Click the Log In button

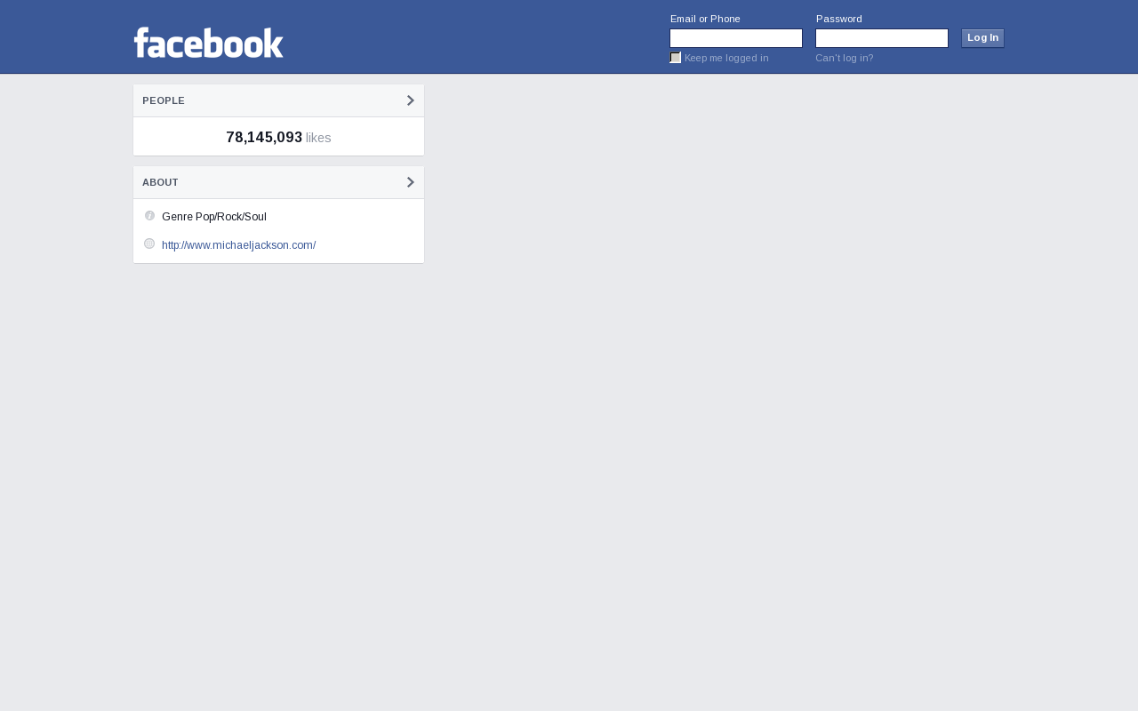point(982,38)
